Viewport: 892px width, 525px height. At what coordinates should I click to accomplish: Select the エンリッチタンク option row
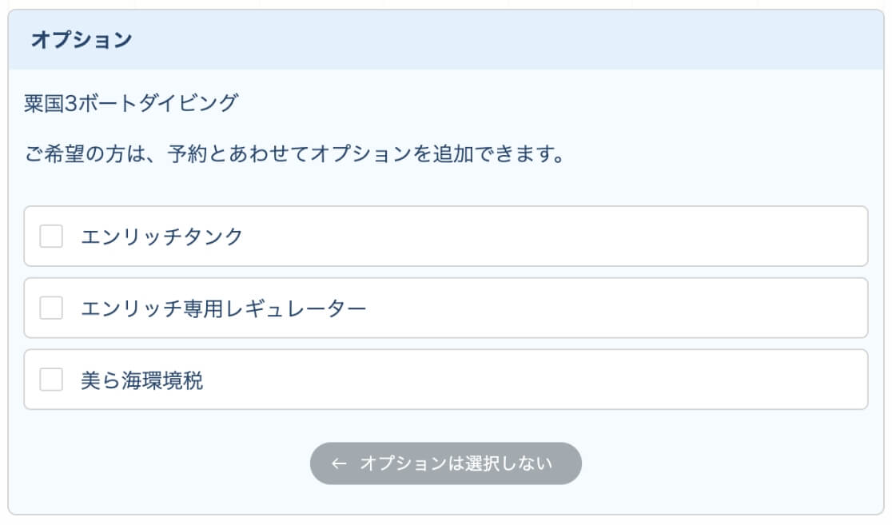click(x=445, y=237)
